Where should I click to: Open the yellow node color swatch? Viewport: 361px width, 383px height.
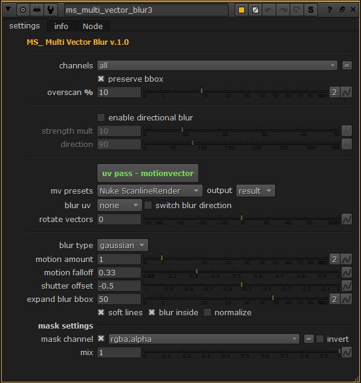[241, 10]
